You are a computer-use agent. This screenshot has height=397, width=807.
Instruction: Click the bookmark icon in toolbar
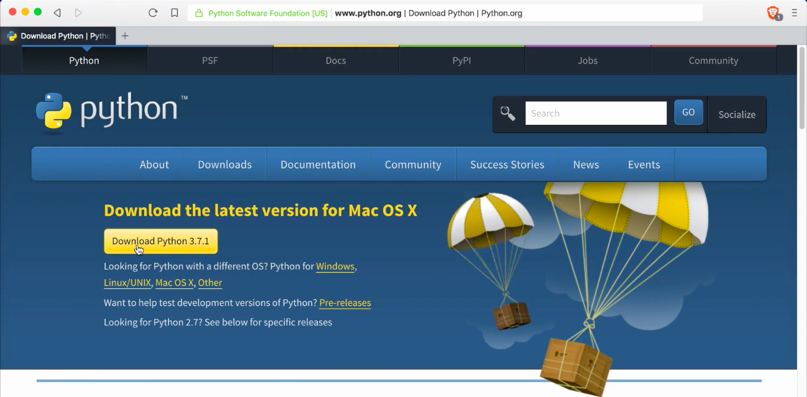pyautogui.click(x=175, y=13)
